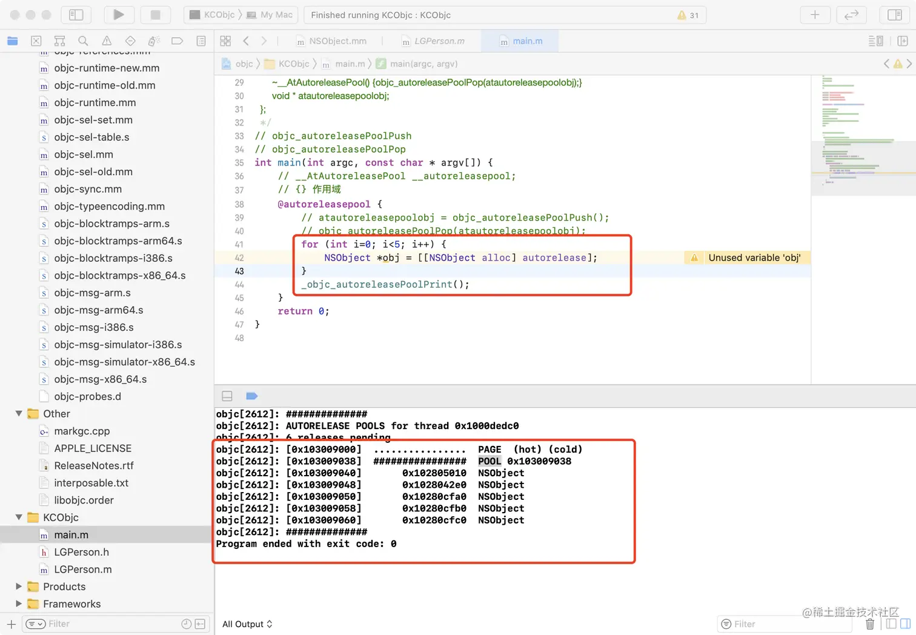Viewport: 916px width, 635px height.
Task: Switch to LGPerson.m tab
Action: pos(433,41)
